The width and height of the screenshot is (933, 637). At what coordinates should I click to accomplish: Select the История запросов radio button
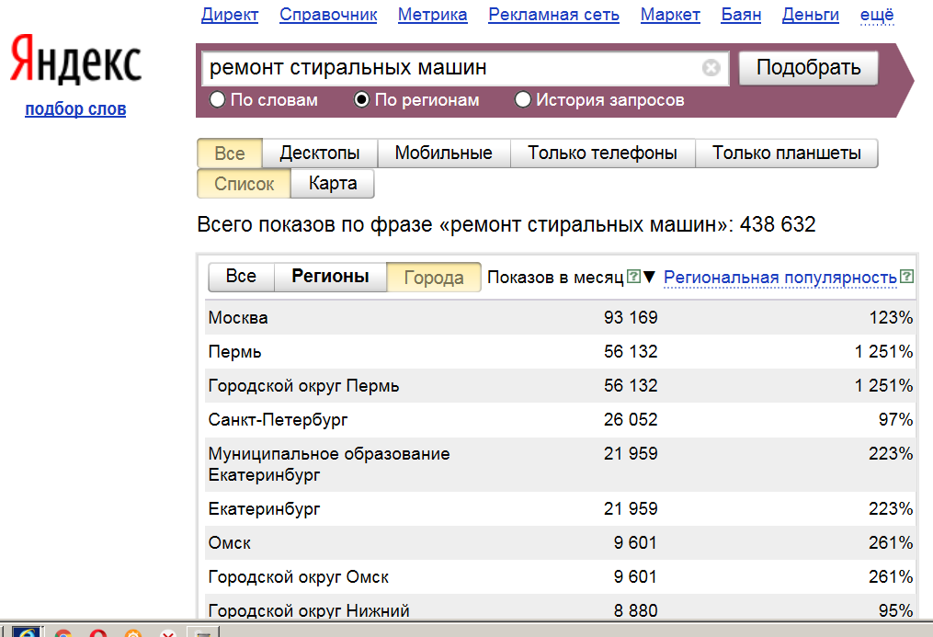pyautogui.click(x=523, y=100)
